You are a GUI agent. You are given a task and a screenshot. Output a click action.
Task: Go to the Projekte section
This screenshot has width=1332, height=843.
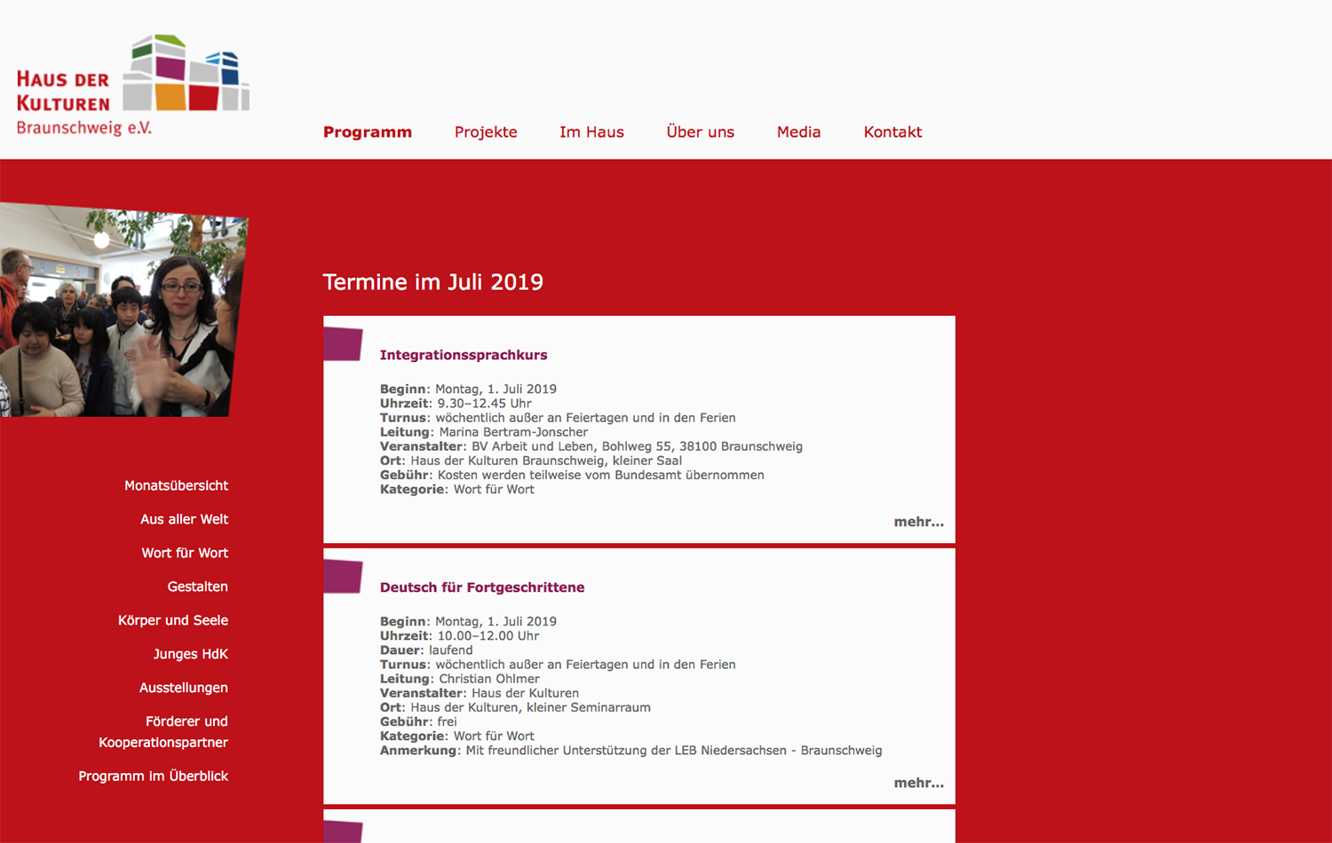pyautogui.click(x=486, y=132)
